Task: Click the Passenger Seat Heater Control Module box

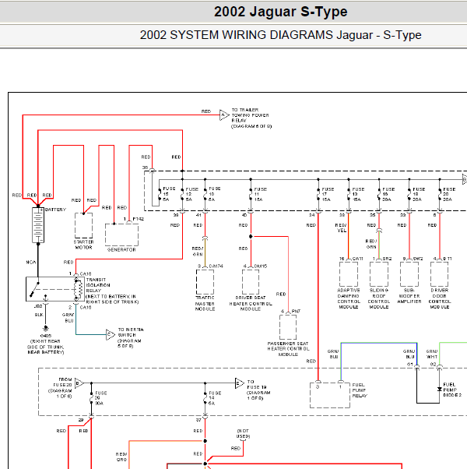Action: pyautogui.click(x=288, y=327)
